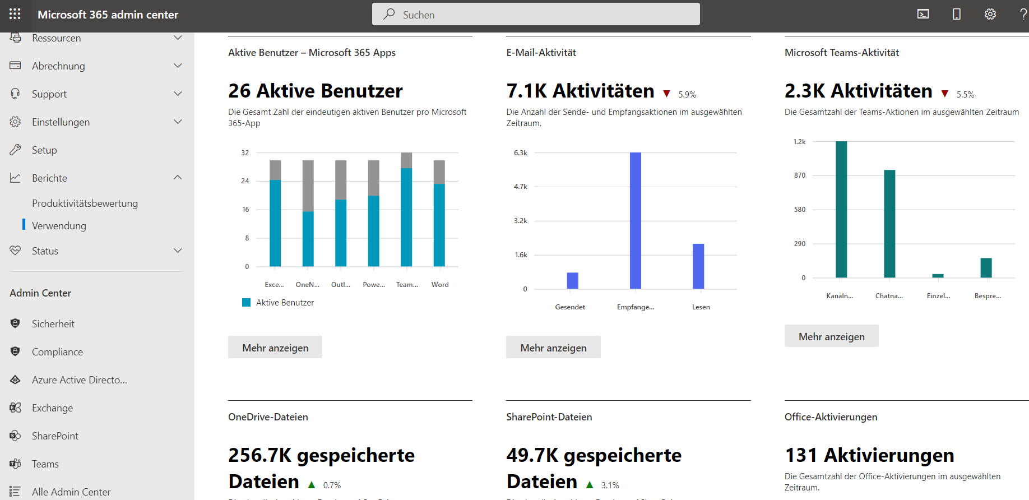Click the '131 Aktivierungen' heading
Image resolution: width=1029 pixels, height=500 pixels.
(869, 455)
